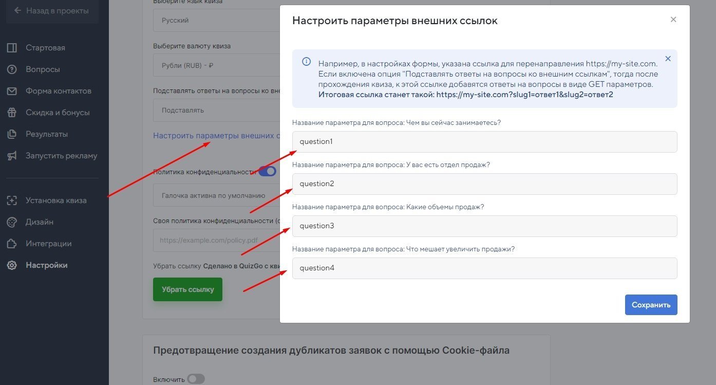The width and height of the screenshot is (716, 385).
Task: Click the Форма контактов envelope icon
Action: [12, 91]
